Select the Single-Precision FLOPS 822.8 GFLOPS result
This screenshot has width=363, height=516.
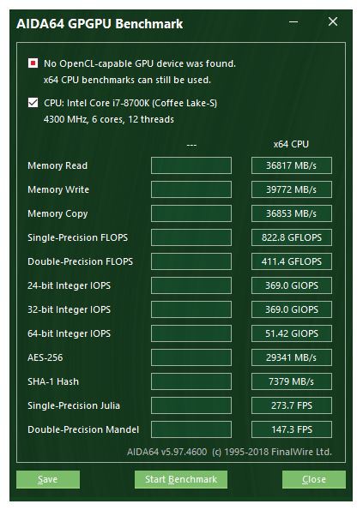[x=292, y=237]
